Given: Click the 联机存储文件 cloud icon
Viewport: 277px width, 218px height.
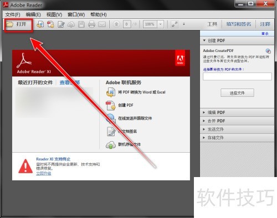Looking at the screenshot, I should pos(111,145).
